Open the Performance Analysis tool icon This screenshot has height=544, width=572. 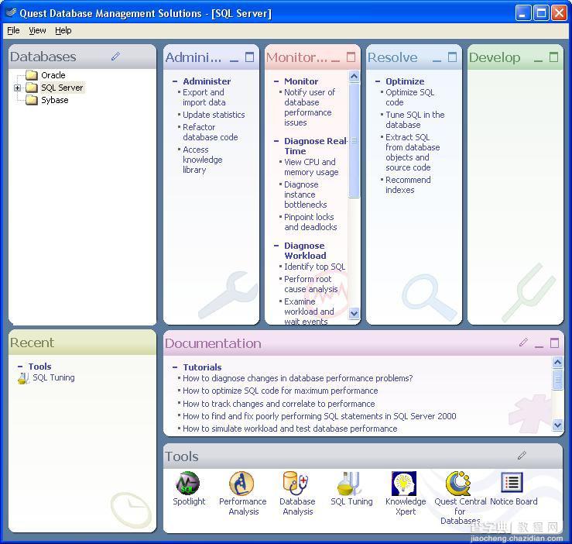241,483
